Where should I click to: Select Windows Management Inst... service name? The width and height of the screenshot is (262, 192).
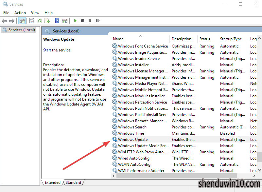143,77
